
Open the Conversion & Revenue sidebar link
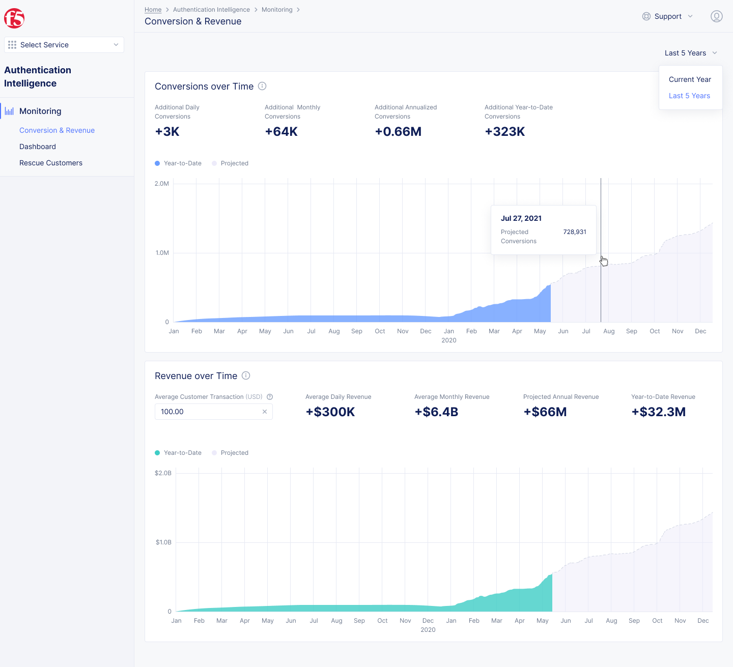pos(57,130)
